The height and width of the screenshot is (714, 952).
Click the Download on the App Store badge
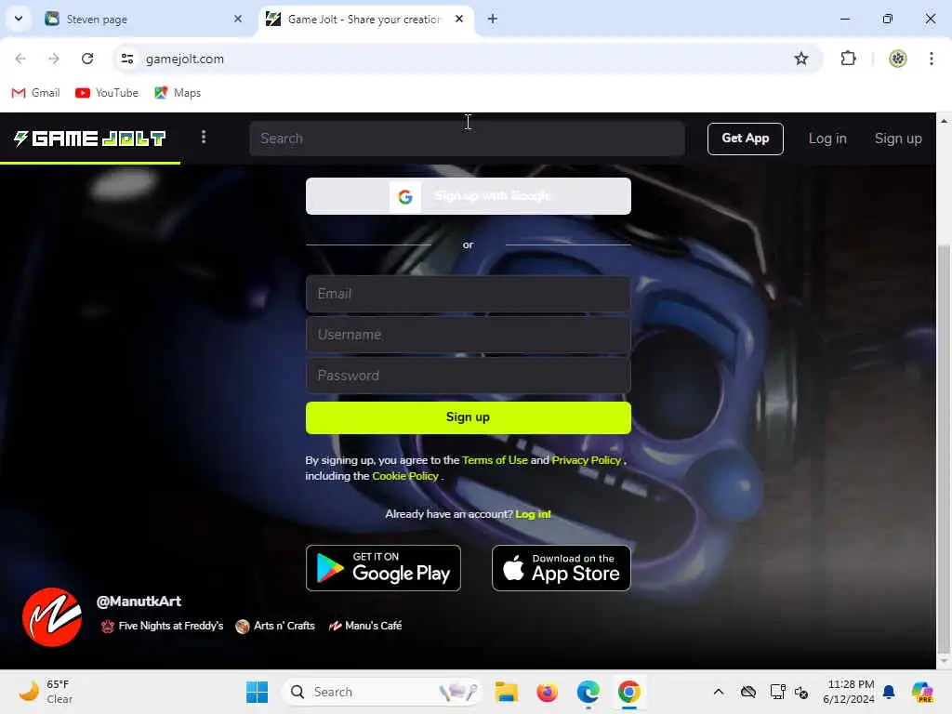tap(561, 568)
